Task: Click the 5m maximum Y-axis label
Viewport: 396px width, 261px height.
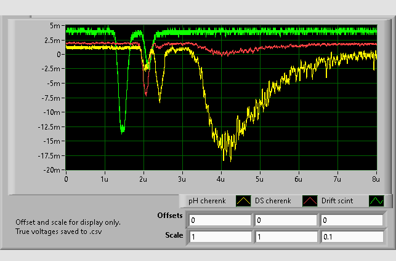Action: click(x=55, y=27)
